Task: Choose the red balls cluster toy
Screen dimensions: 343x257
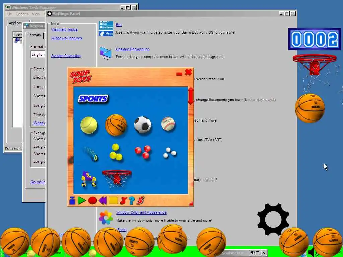Action: [x=143, y=152]
